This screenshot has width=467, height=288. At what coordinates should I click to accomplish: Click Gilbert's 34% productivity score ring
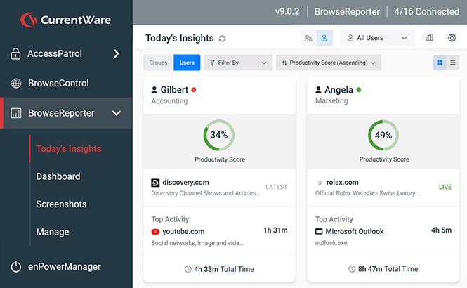point(219,135)
